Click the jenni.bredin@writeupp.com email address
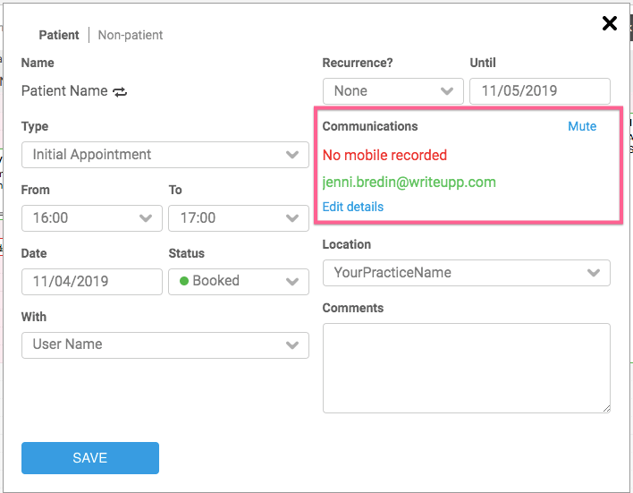This screenshot has height=493, width=633. pyautogui.click(x=409, y=183)
